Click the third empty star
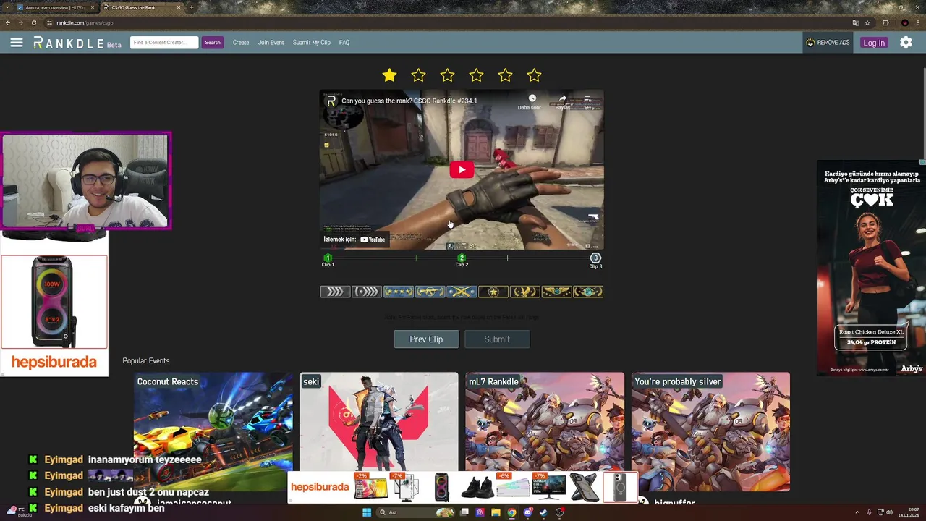The image size is (926, 521). tap(447, 75)
